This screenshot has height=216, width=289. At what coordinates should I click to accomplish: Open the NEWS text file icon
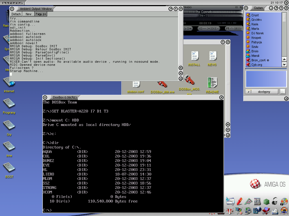point(213,56)
